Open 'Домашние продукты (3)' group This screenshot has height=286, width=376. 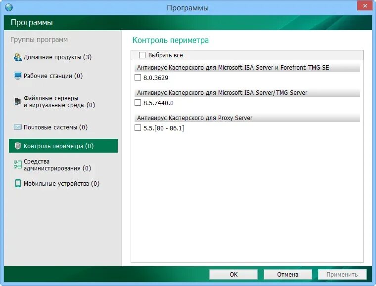[x=63, y=57]
